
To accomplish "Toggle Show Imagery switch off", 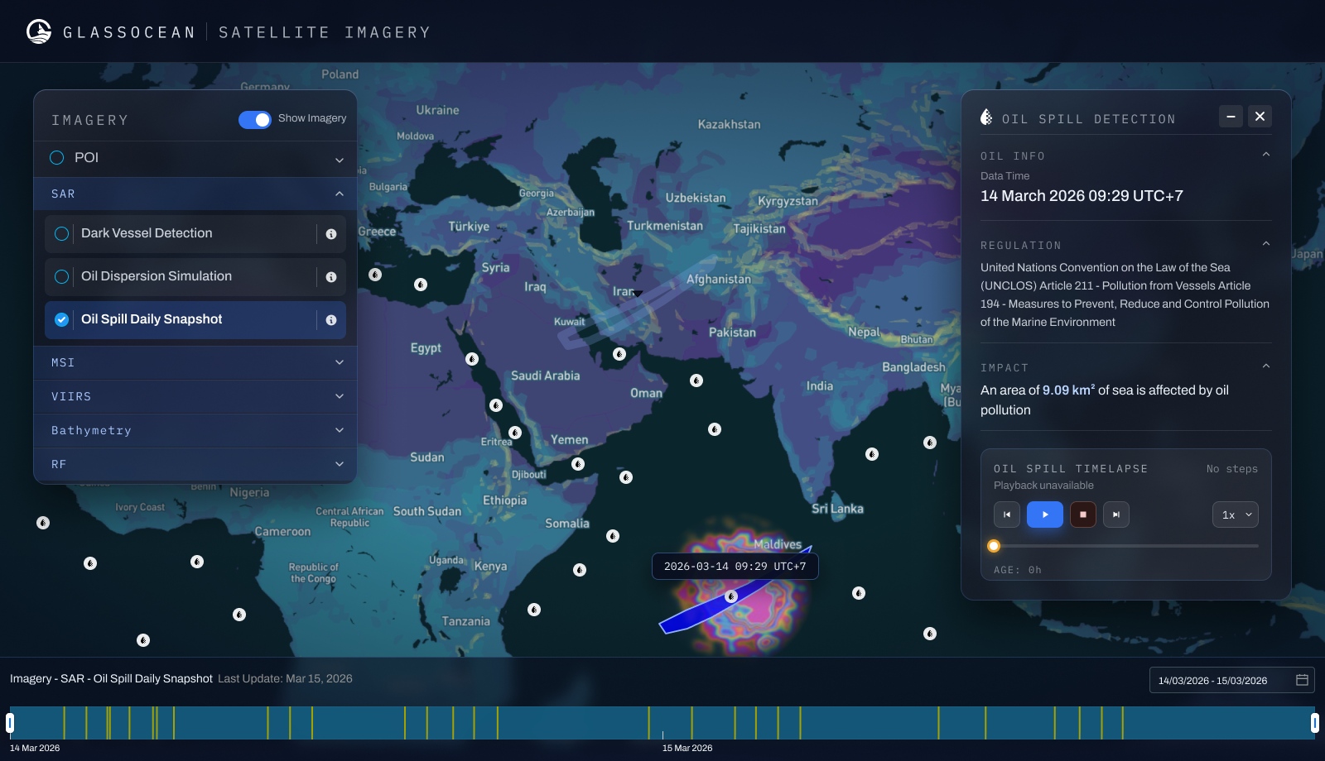I will coord(255,120).
